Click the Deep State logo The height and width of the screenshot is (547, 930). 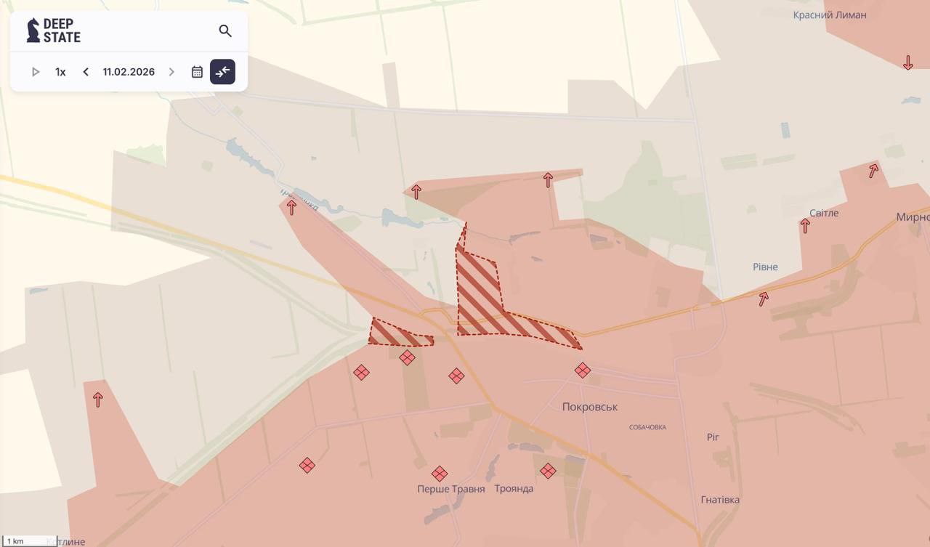pyautogui.click(x=54, y=31)
